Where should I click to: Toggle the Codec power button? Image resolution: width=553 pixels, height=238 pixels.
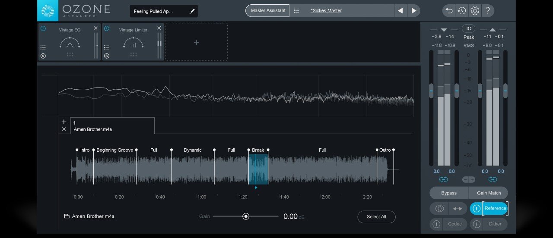(436, 224)
